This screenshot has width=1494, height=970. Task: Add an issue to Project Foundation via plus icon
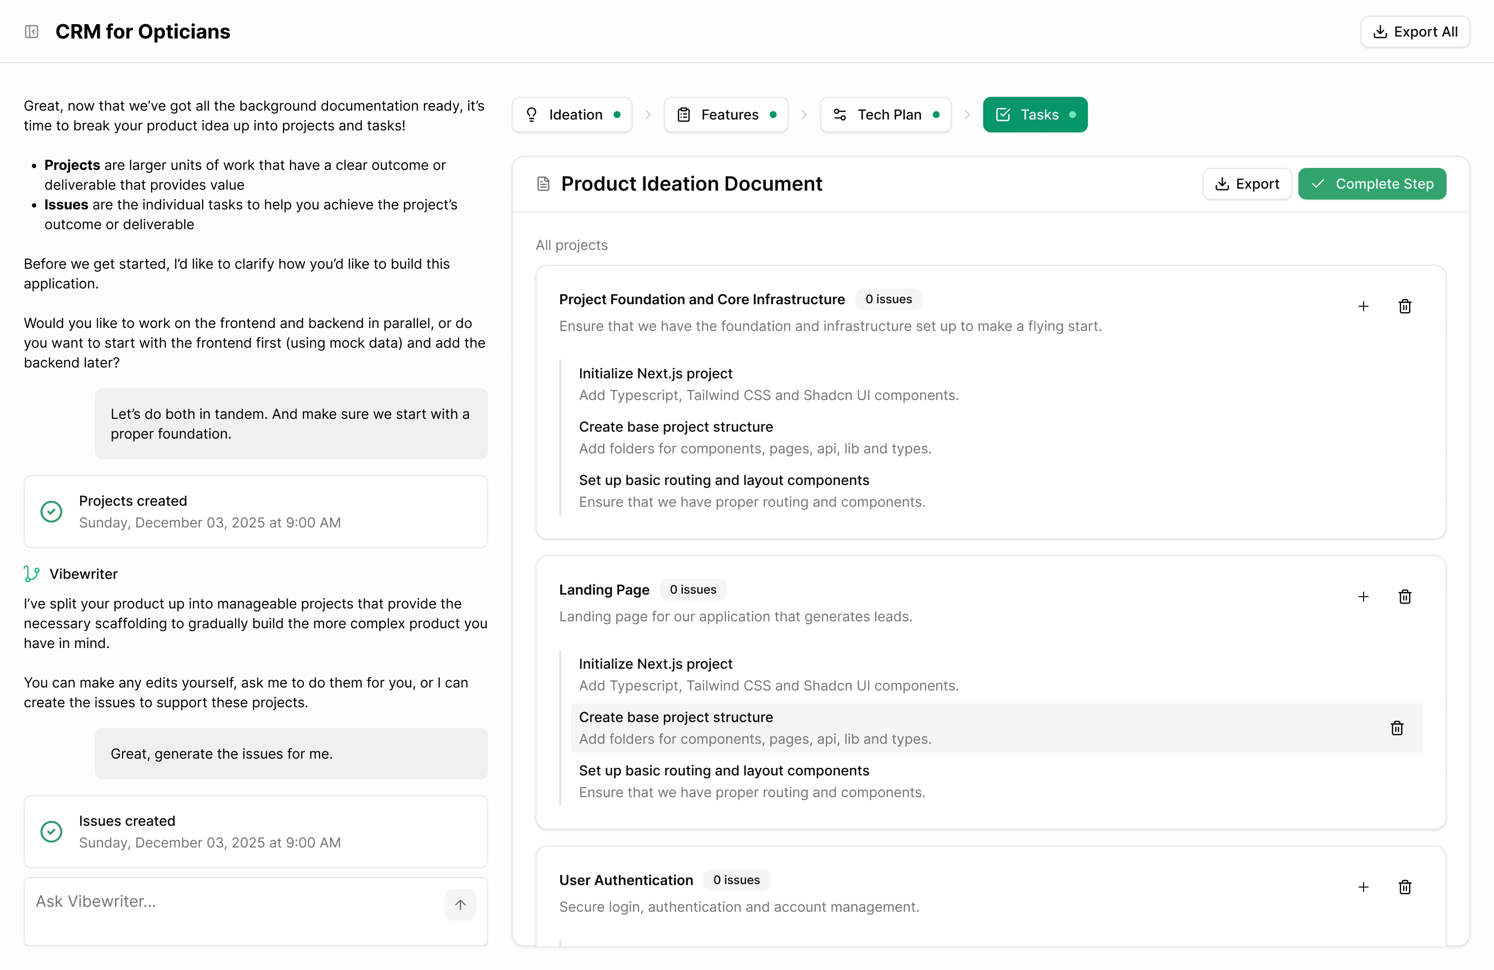pyautogui.click(x=1364, y=306)
